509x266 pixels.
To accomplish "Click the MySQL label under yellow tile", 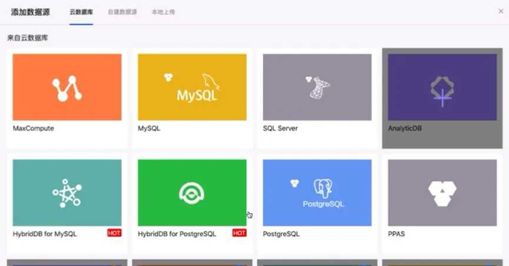I will point(149,128).
